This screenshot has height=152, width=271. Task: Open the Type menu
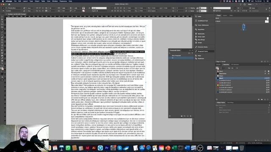coord(31,1)
